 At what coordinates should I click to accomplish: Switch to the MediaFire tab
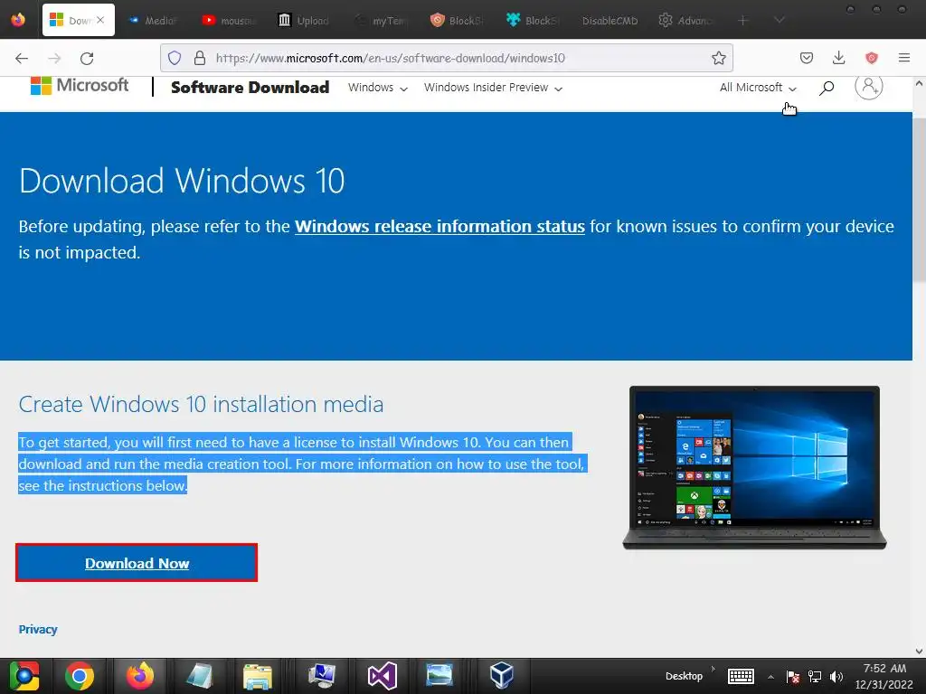(154, 21)
